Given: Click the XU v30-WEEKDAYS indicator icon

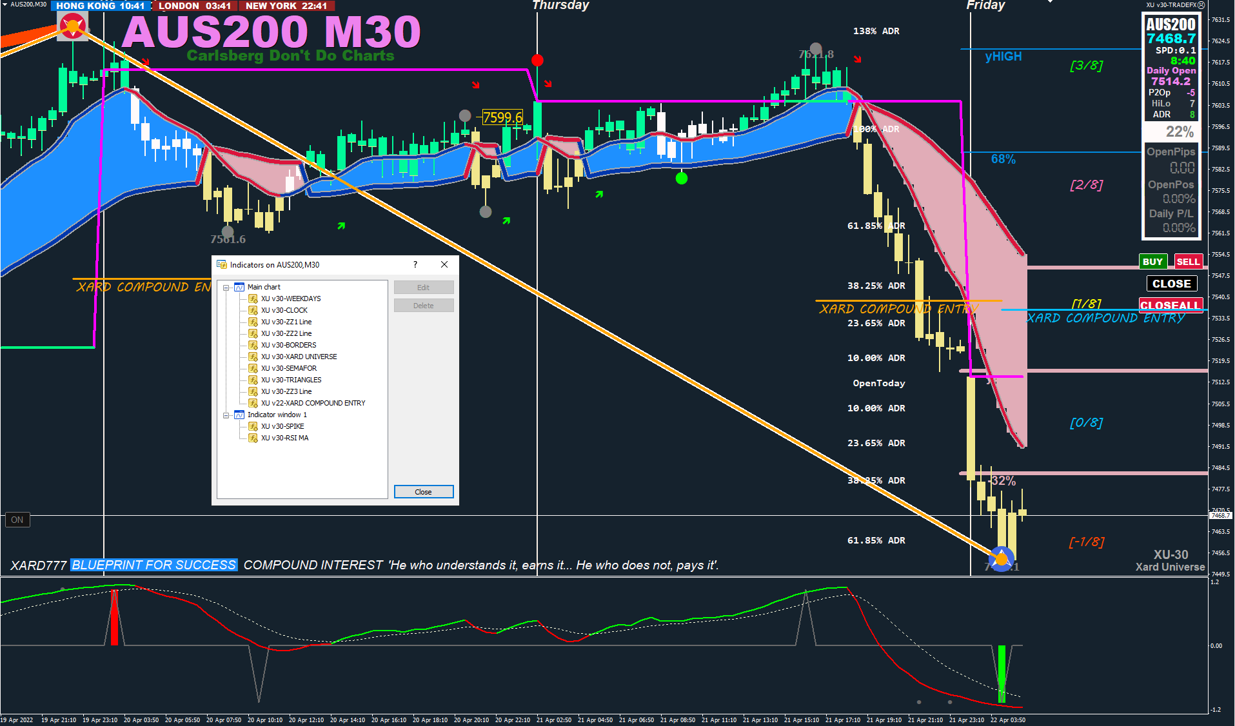Looking at the screenshot, I should coord(253,299).
